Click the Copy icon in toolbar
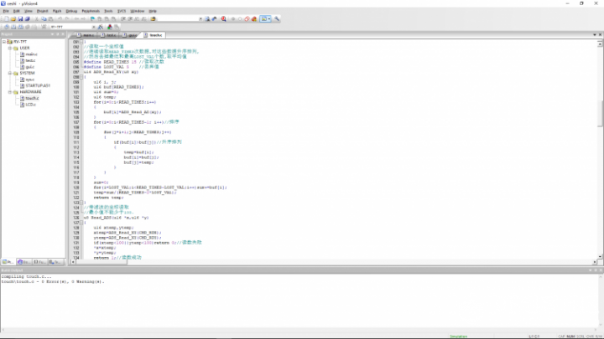Screen dimensions: 604x339 (x=44, y=18)
